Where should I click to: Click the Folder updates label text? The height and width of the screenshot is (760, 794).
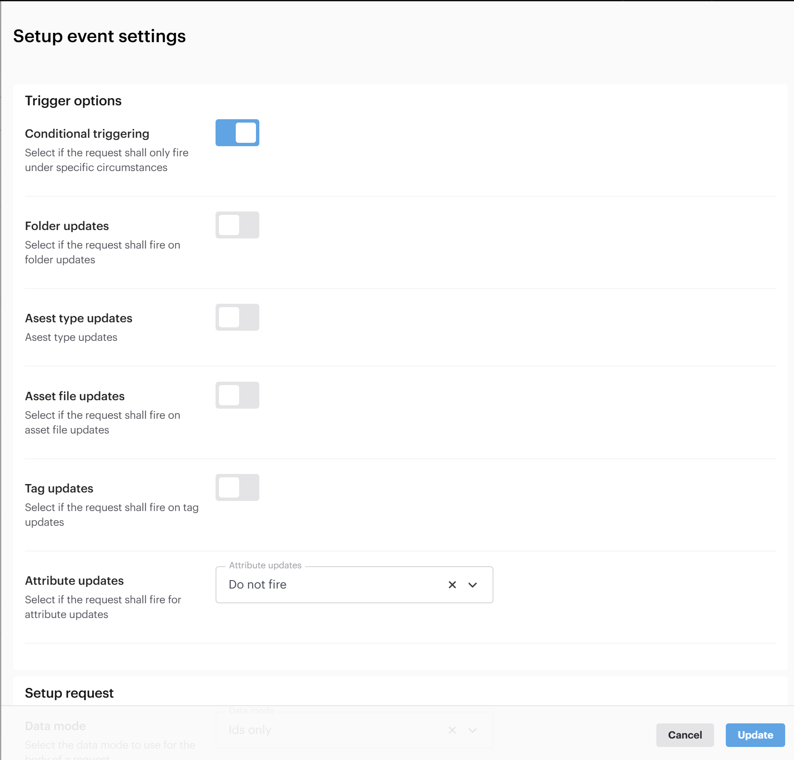pyautogui.click(x=67, y=226)
